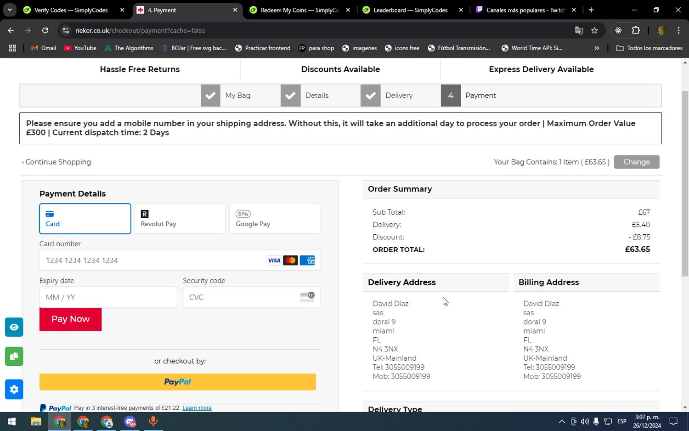This screenshot has height=431, width=689.
Task: Open The Algorithms bookmark
Action: (129, 48)
